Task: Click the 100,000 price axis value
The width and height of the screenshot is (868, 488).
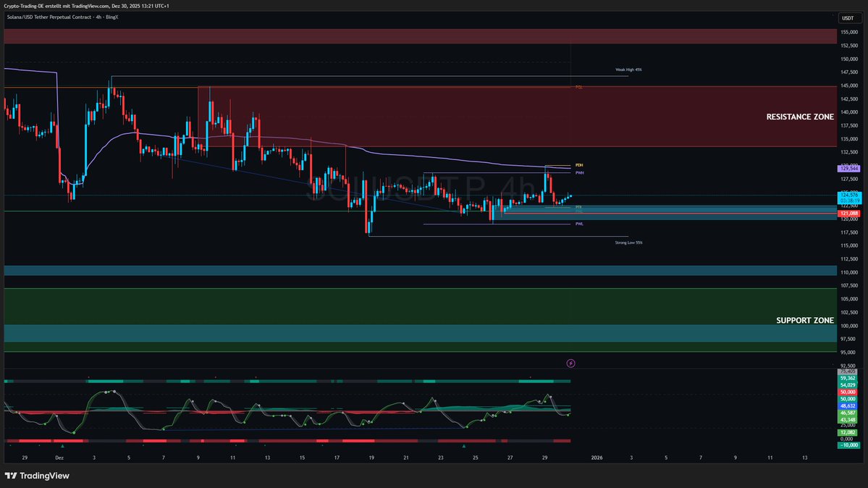Action: pyautogui.click(x=848, y=326)
